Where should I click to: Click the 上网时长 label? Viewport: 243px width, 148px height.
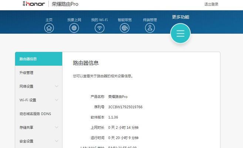(98, 128)
